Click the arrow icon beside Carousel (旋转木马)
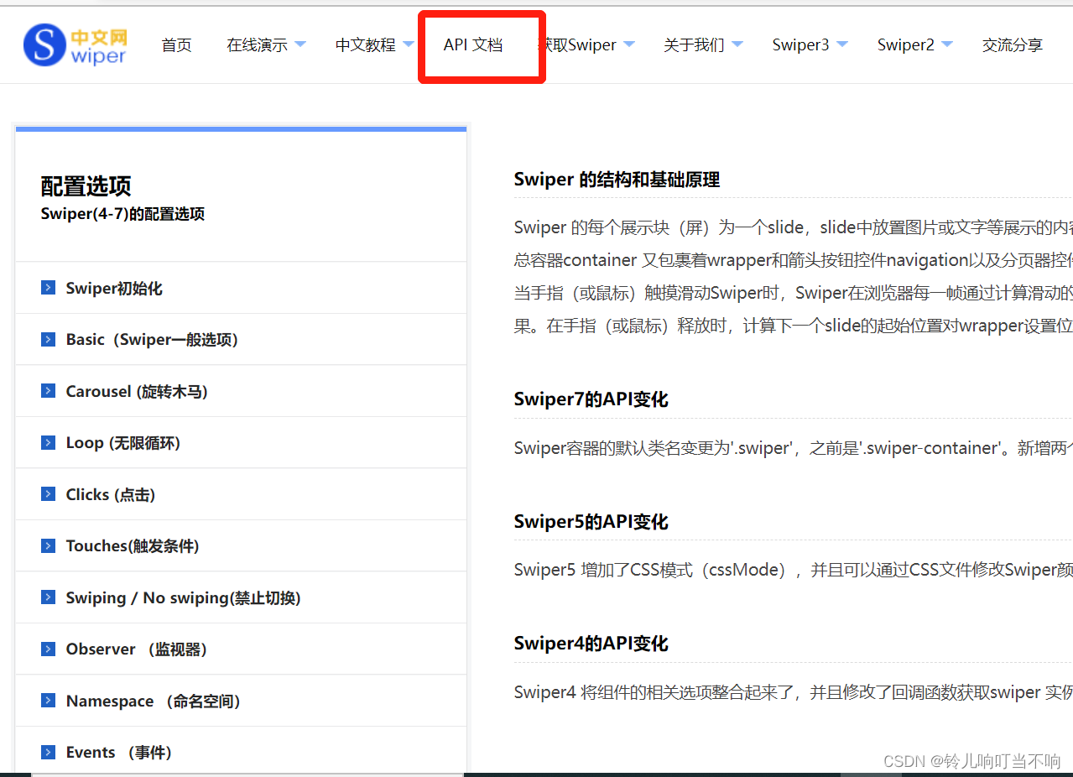This screenshot has height=777, width=1073. coord(48,391)
